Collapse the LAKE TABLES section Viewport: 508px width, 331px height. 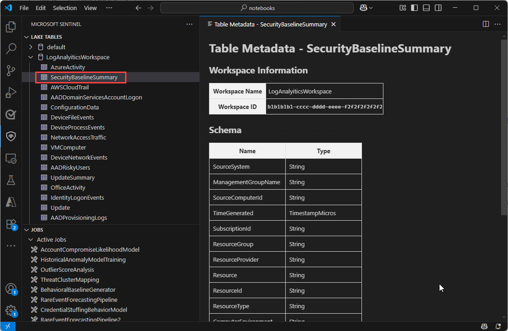[x=26, y=37]
